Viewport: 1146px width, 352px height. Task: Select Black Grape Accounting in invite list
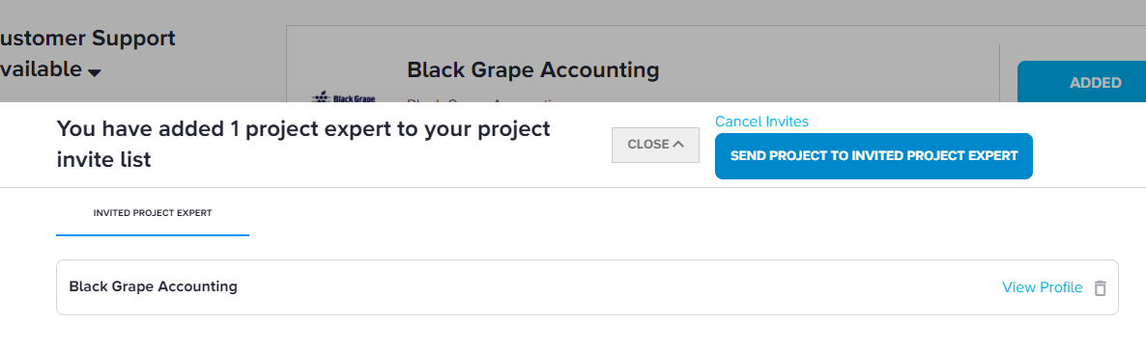(x=153, y=286)
